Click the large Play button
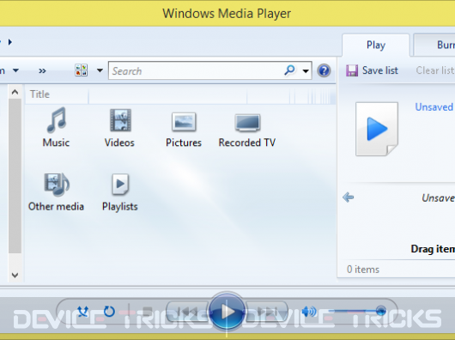 pyautogui.click(x=227, y=312)
